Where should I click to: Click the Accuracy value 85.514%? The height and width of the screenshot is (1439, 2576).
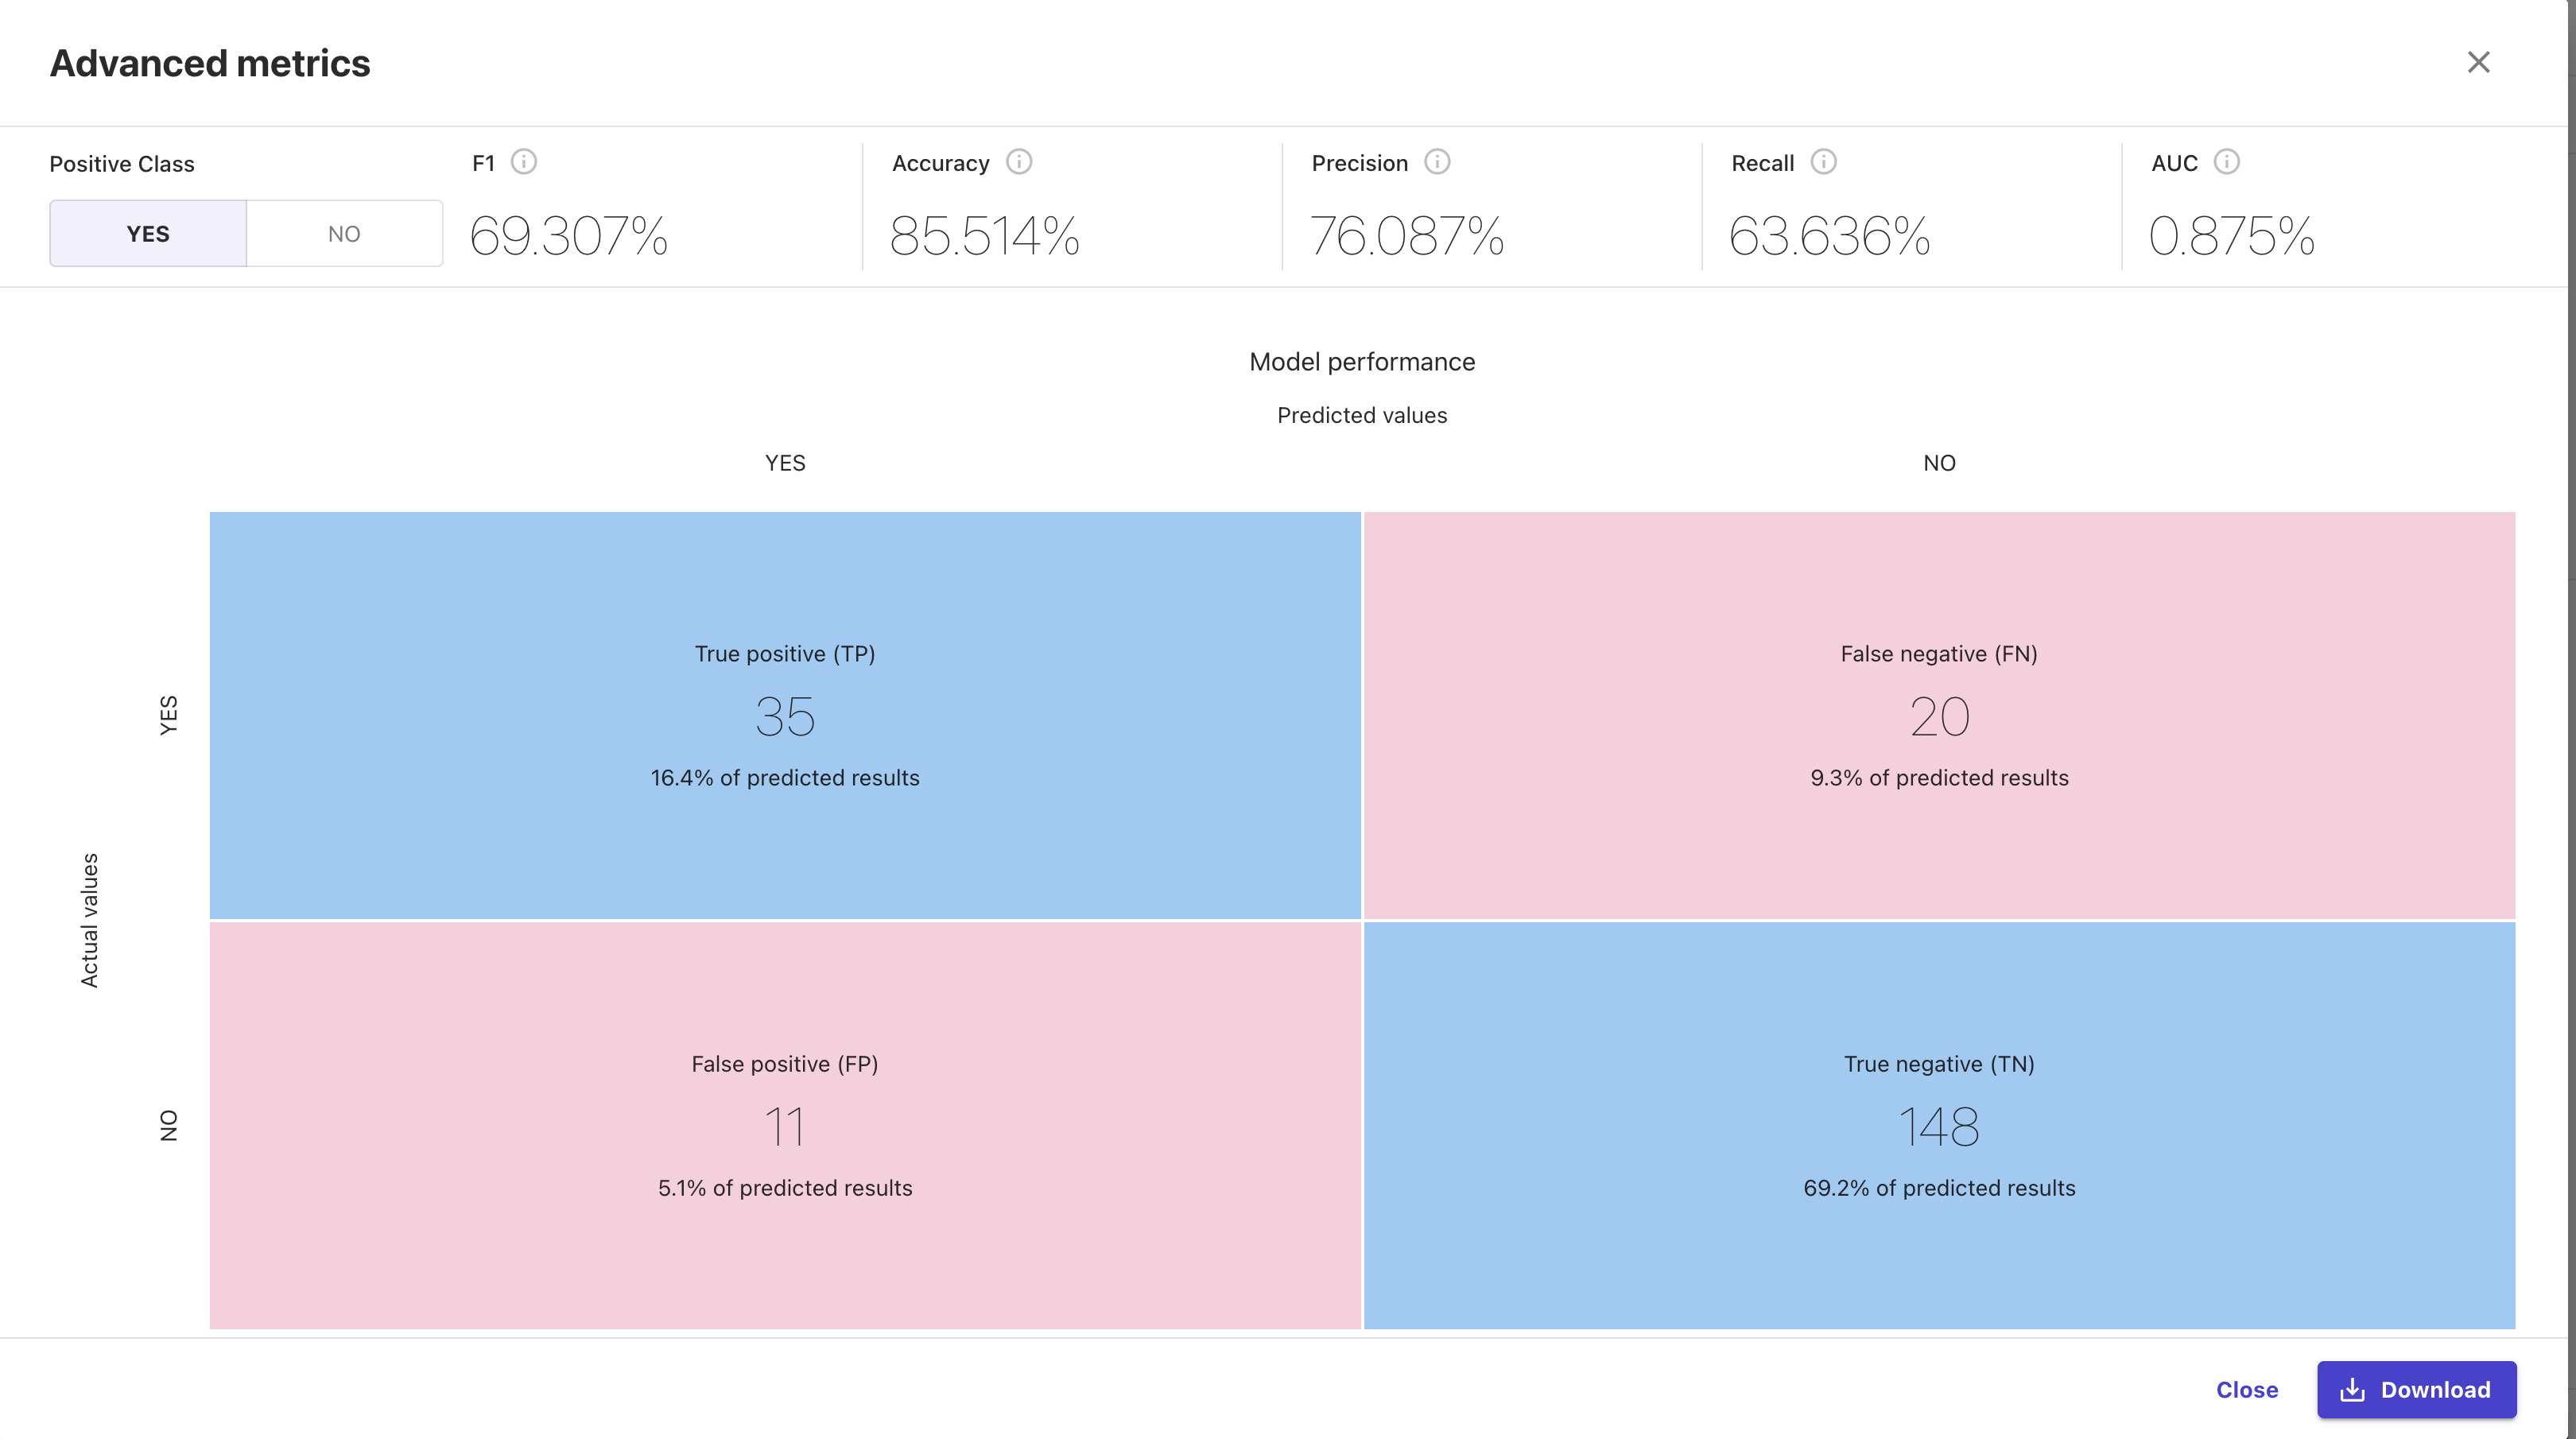[x=984, y=237]
